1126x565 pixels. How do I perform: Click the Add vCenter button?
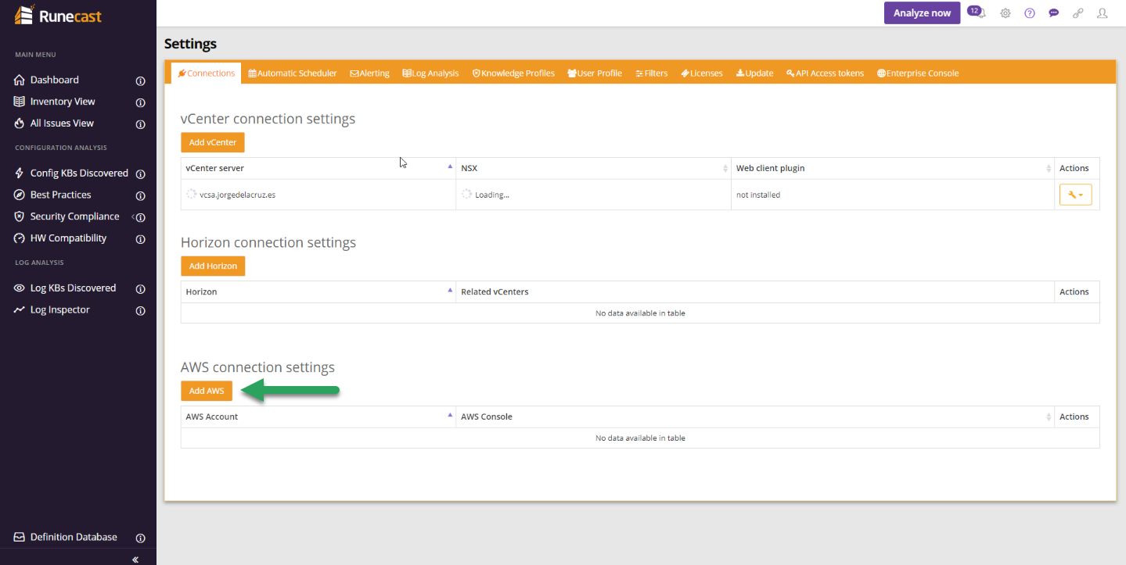(x=213, y=142)
